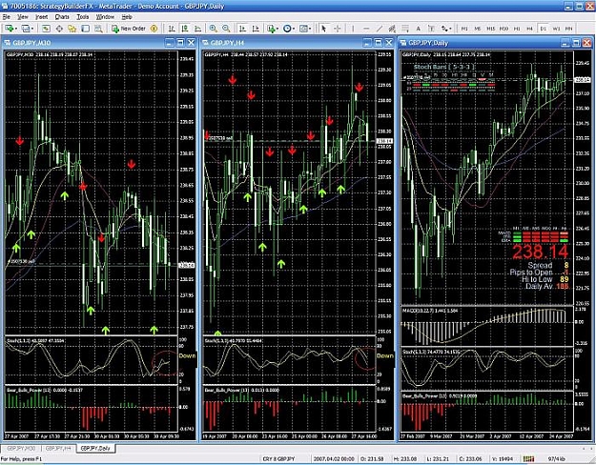Viewport: 596px width, 465px height.
Task: Select the Trendline drawing tool
Action: pos(380,29)
